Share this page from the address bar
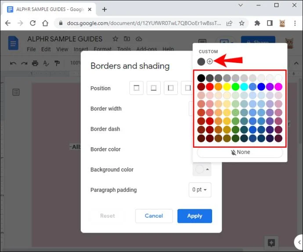303x252 pixels. (x=229, y=23)
